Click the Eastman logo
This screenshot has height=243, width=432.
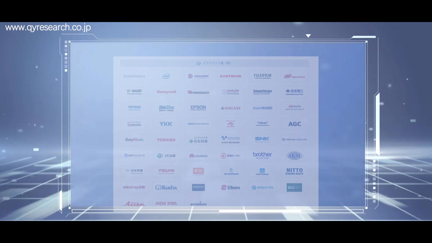230,76
